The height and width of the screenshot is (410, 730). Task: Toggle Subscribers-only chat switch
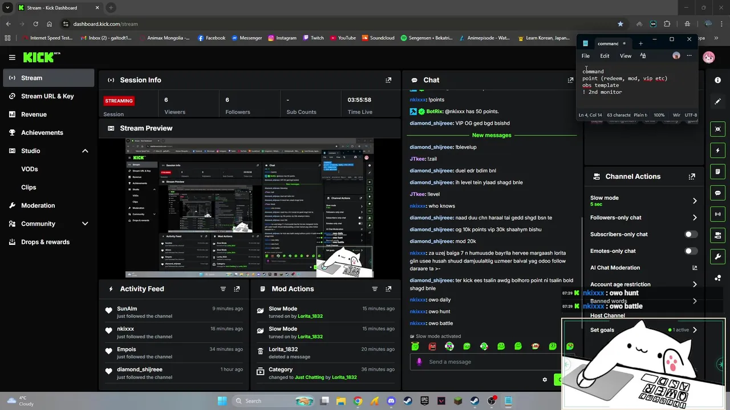(x=691, y=234)
